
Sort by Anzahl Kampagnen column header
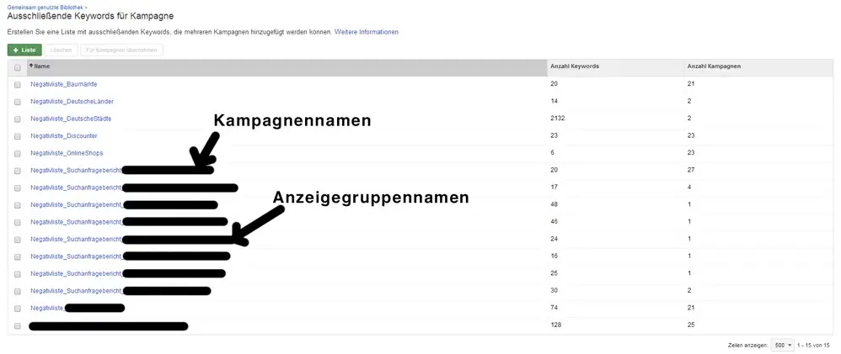(715, 66)
